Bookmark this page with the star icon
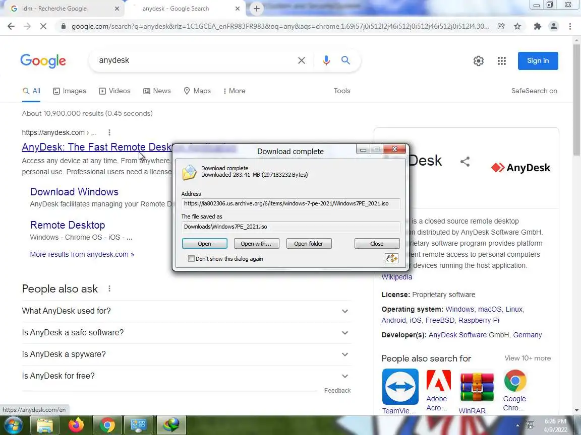Screen dimensions: 581x435 [517, 26]
